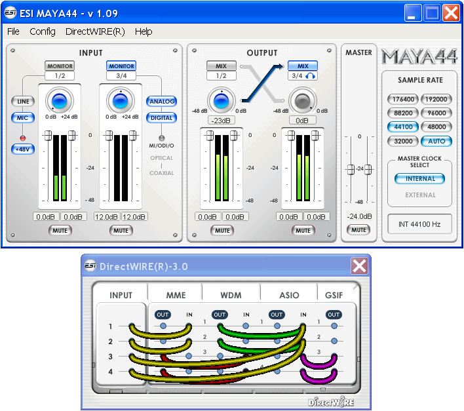464x411 pixels.
Task: Click the master volume left fader
Action: (351, 168)
